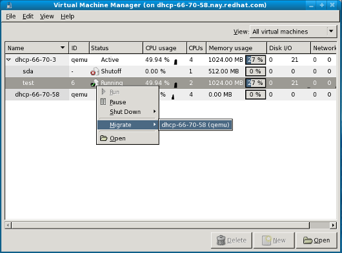
Task: Collapse the dhcp-66-70-3 host tree
Action: click(x=9, y=59)
